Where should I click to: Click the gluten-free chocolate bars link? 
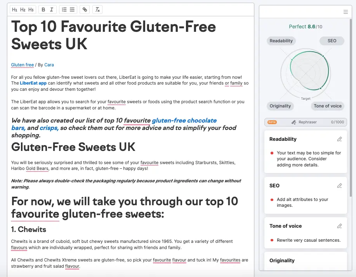pyautogui.click(x=184, y=121)
